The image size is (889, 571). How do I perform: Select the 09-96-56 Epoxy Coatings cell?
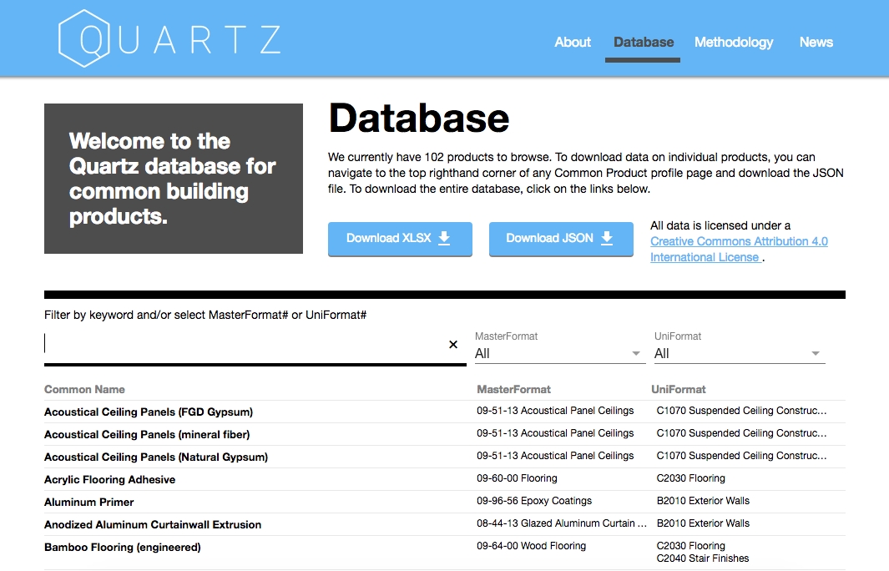click(x=534, y=501)
